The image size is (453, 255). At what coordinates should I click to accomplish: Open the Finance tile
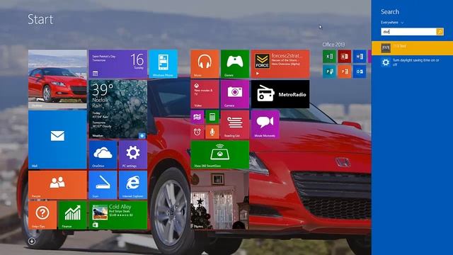(72, 215)
